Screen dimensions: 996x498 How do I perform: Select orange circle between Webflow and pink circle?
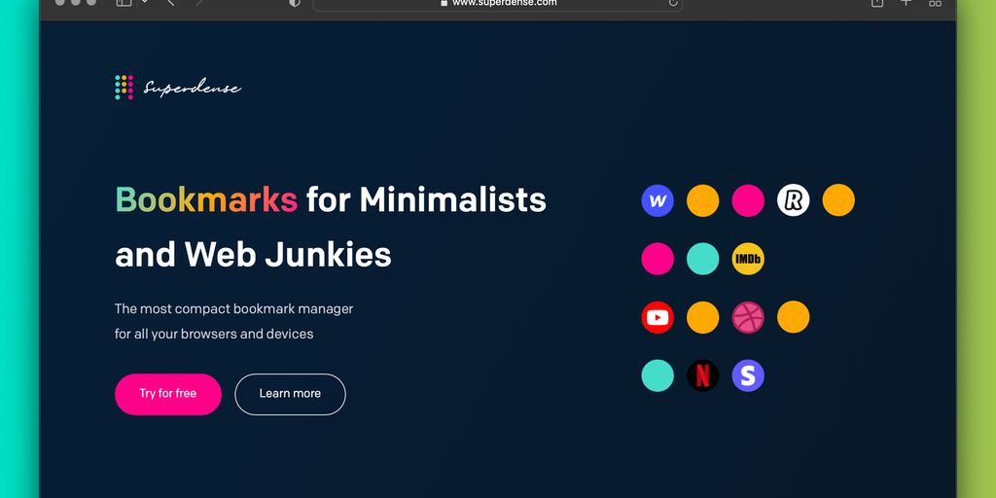702,200
